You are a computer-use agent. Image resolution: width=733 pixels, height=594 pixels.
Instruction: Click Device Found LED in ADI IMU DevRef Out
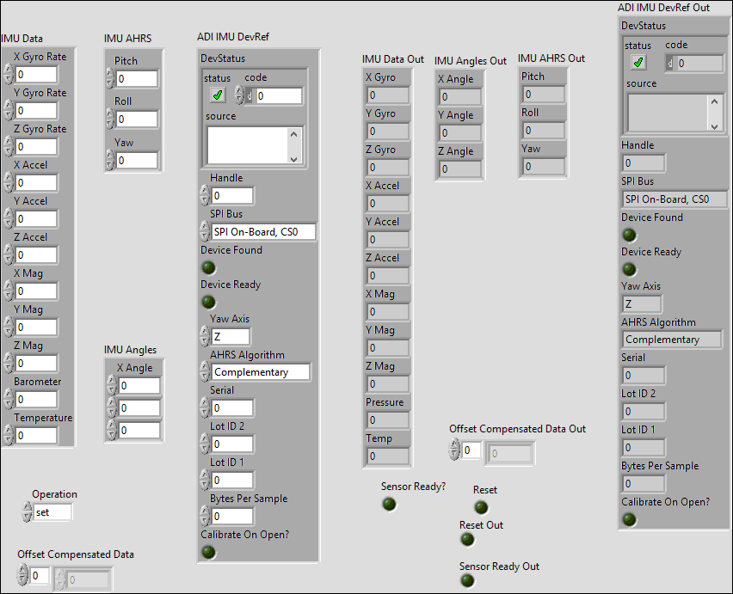[630, 235]
